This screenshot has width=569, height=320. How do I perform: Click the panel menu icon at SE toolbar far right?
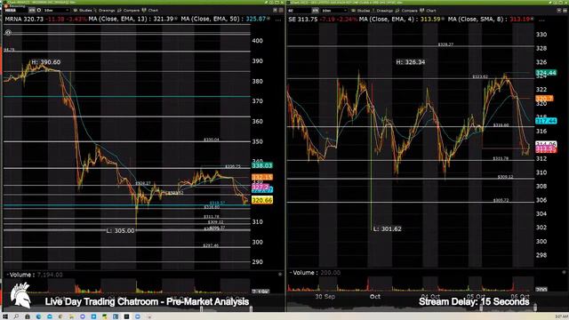click(565, 11)
